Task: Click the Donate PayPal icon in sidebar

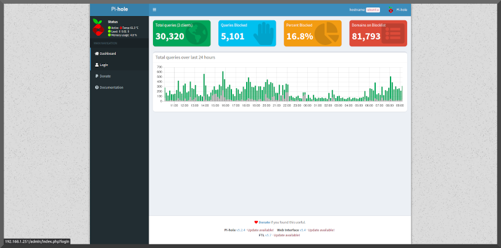Action: (x=97, y=76)
